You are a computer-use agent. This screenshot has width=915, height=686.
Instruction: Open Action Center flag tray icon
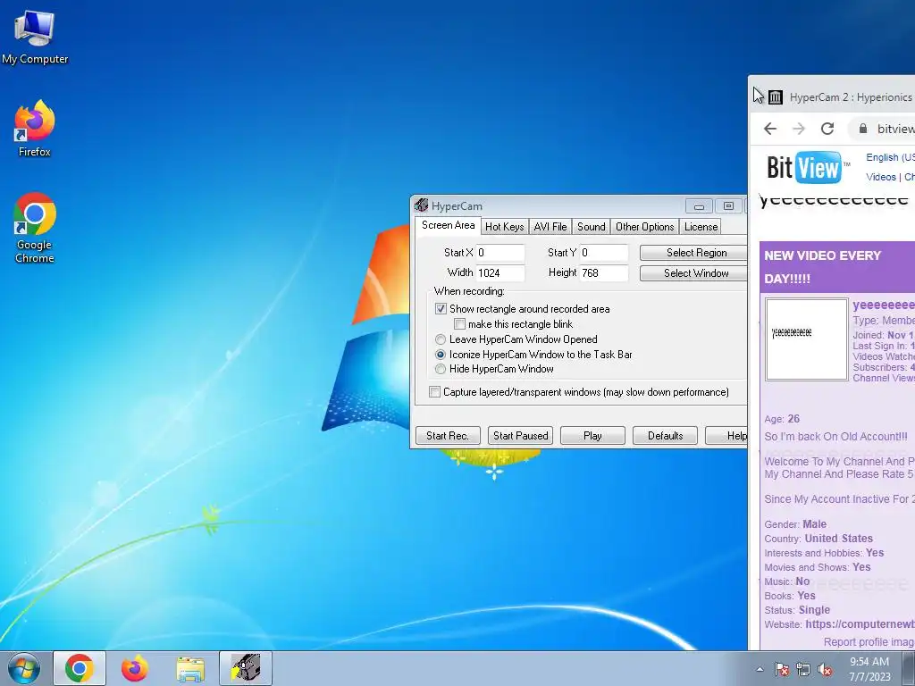(782, 669)
